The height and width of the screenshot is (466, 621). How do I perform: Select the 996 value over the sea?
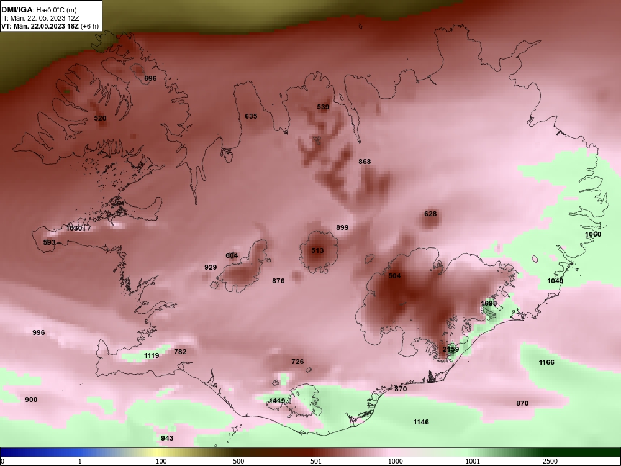click(39, 332)
